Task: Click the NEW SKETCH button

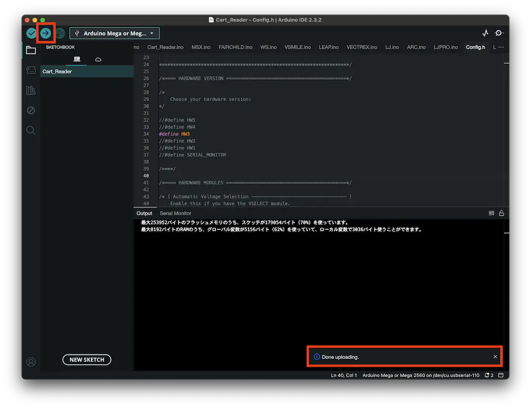Action: click(87, 359)
